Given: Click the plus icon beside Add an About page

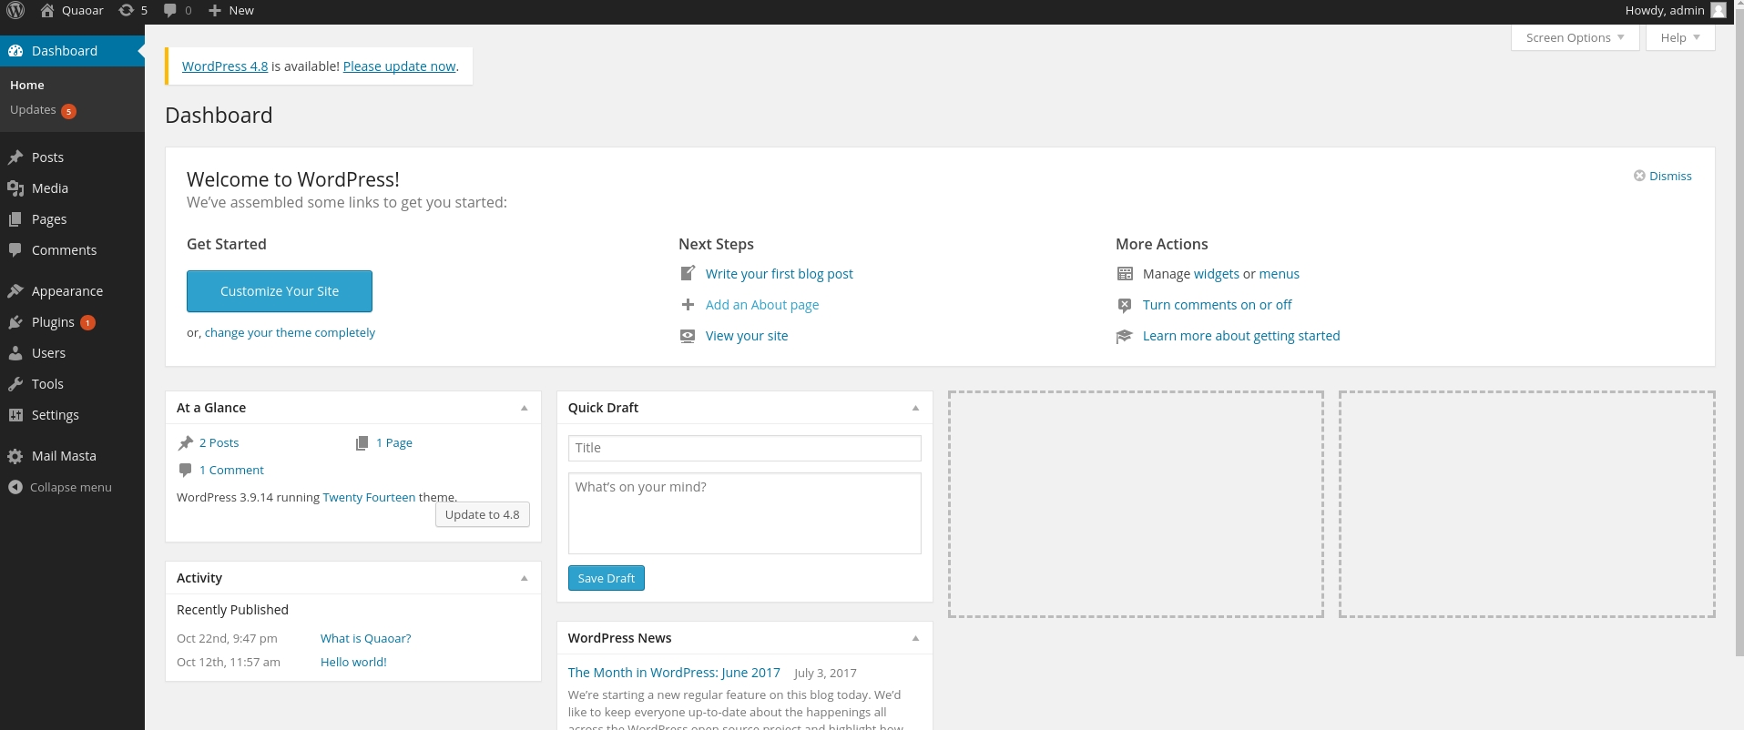Looking at the screenshot, I should pos(688,304).
